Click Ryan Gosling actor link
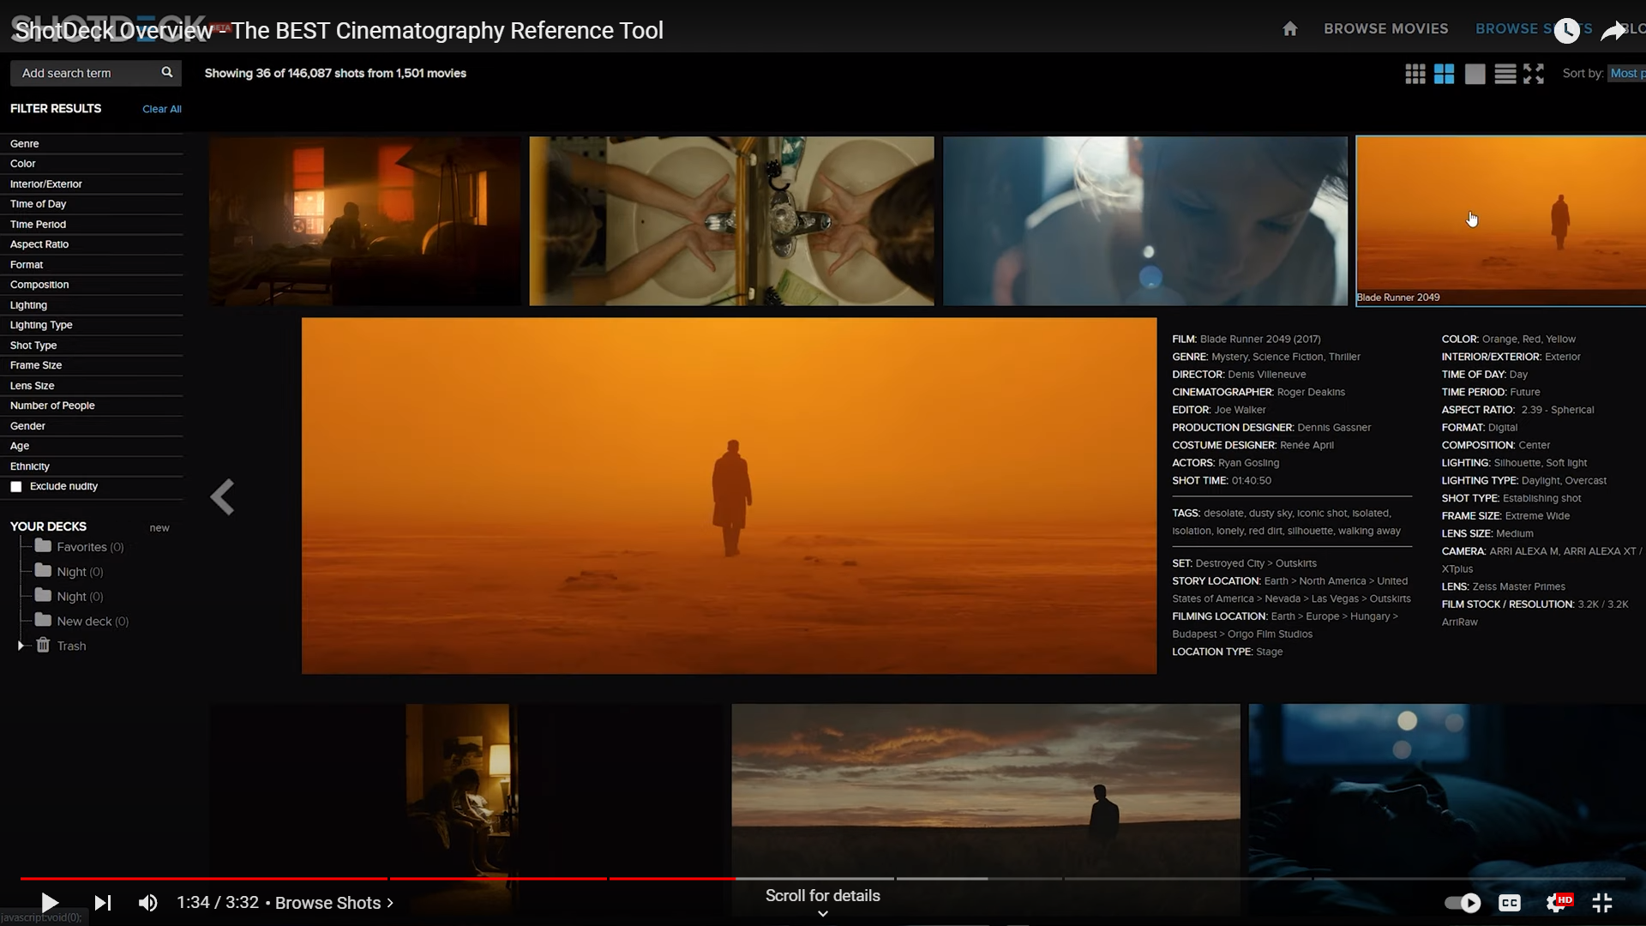This screenshot has width=1646, height=926. click(1248, 462)
